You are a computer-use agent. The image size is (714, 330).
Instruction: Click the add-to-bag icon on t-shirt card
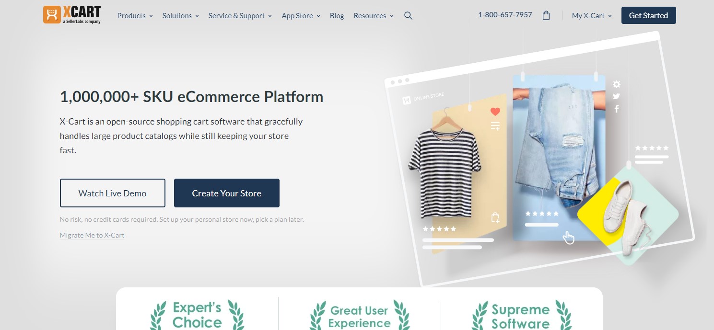[x=495, y=218]
